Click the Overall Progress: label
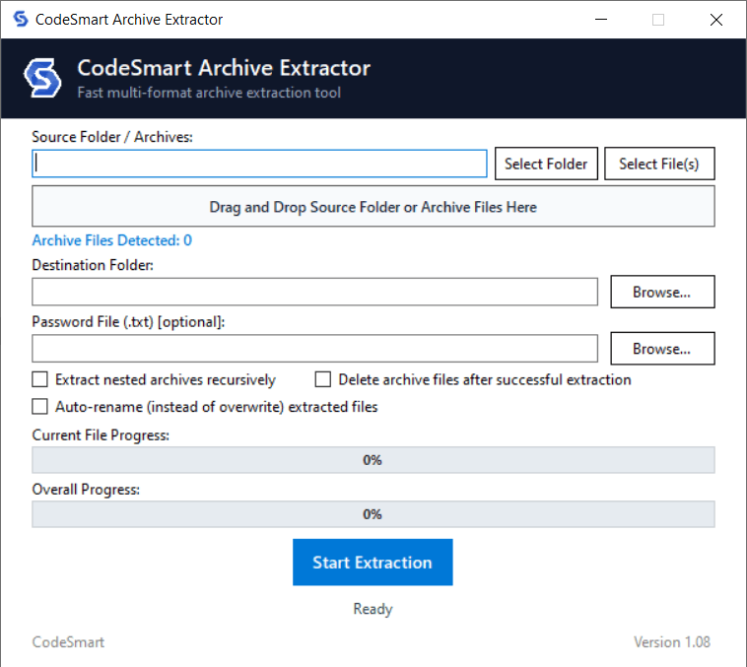This screenshot has width=747, height=667. point(86,490)
